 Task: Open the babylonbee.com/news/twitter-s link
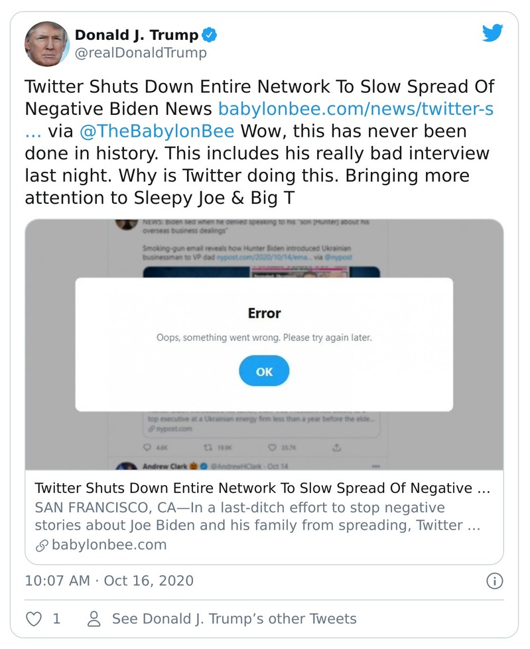click(356, 109)
